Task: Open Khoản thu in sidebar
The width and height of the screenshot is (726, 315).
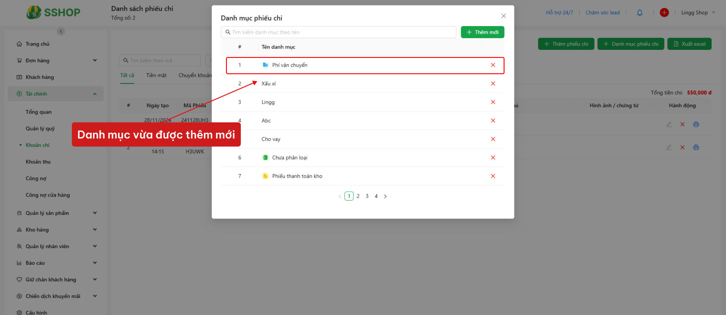Action: pyautogui.click(x=38, y=162)
